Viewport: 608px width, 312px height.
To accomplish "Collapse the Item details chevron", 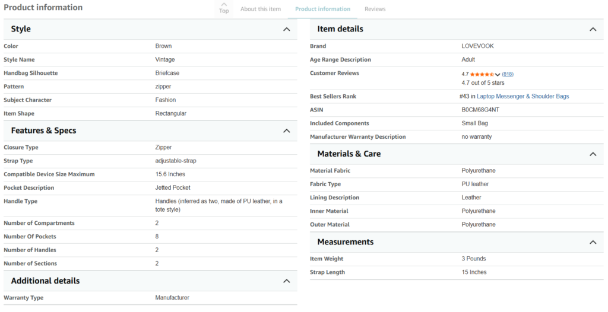I will point(593,29).
